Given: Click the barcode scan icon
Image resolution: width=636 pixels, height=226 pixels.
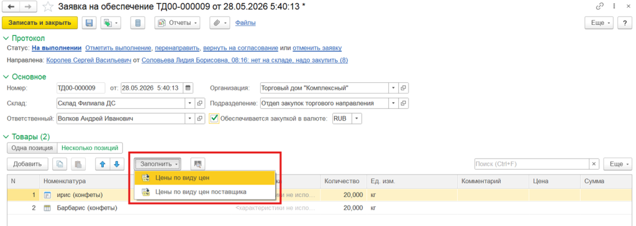Looking at the screenshot, I should 198,163.
